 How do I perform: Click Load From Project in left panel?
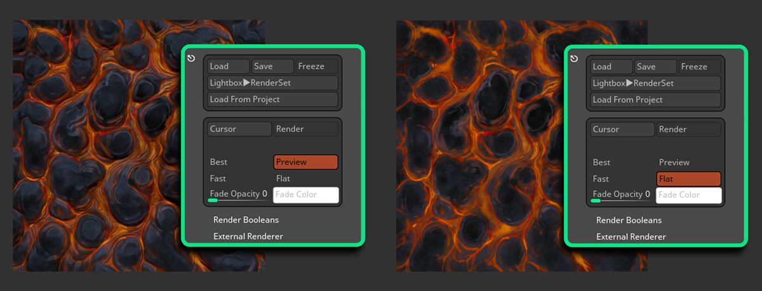pos(273,99)
